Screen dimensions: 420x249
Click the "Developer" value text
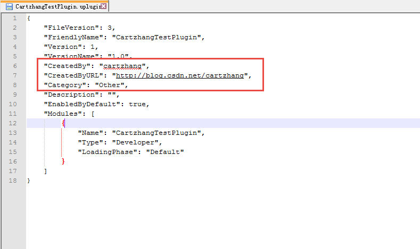pyautogui.click(x=135, y=142)
